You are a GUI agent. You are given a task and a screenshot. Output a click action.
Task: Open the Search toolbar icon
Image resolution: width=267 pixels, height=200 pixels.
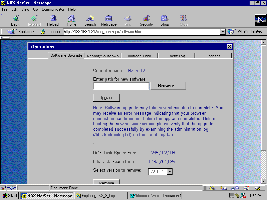coord(90,20)
